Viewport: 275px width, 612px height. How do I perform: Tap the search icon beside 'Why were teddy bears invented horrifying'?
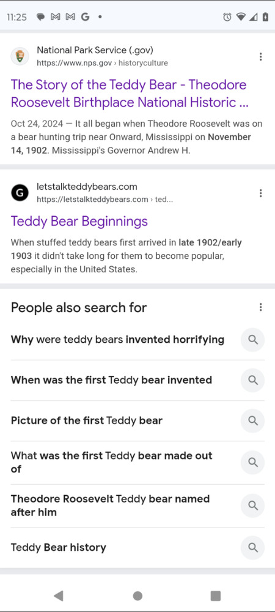click(253, 340)
